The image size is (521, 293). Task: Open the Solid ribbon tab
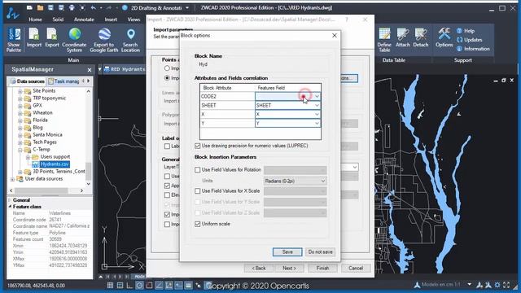click(x=58, y=20)
